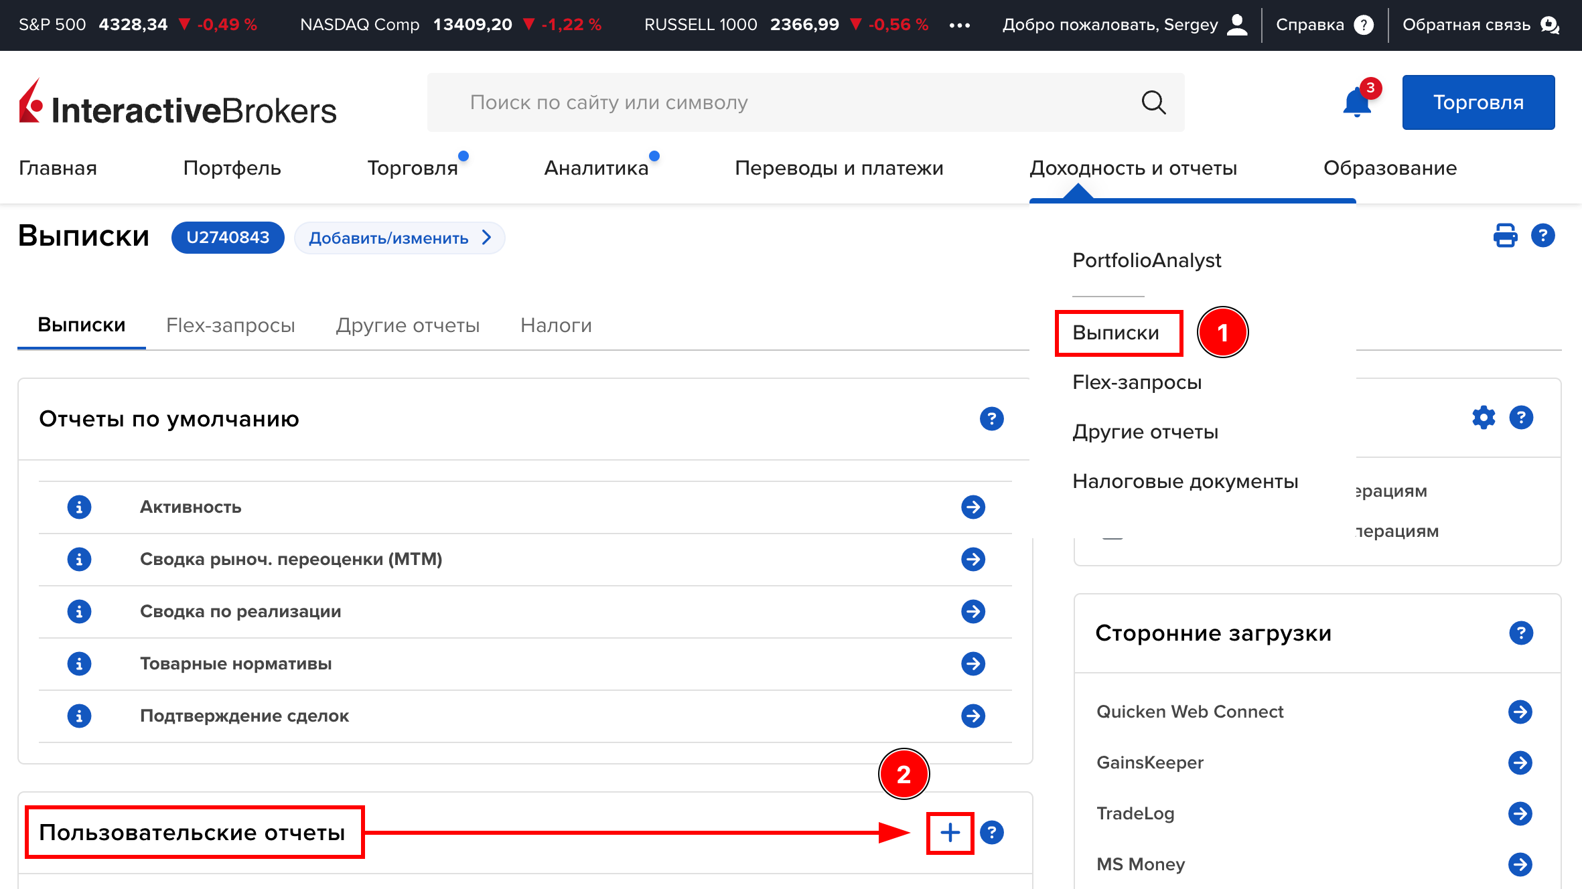Open help icon beside the gear
This screenshot has height=889, width=1582.
pos(1521,418)
